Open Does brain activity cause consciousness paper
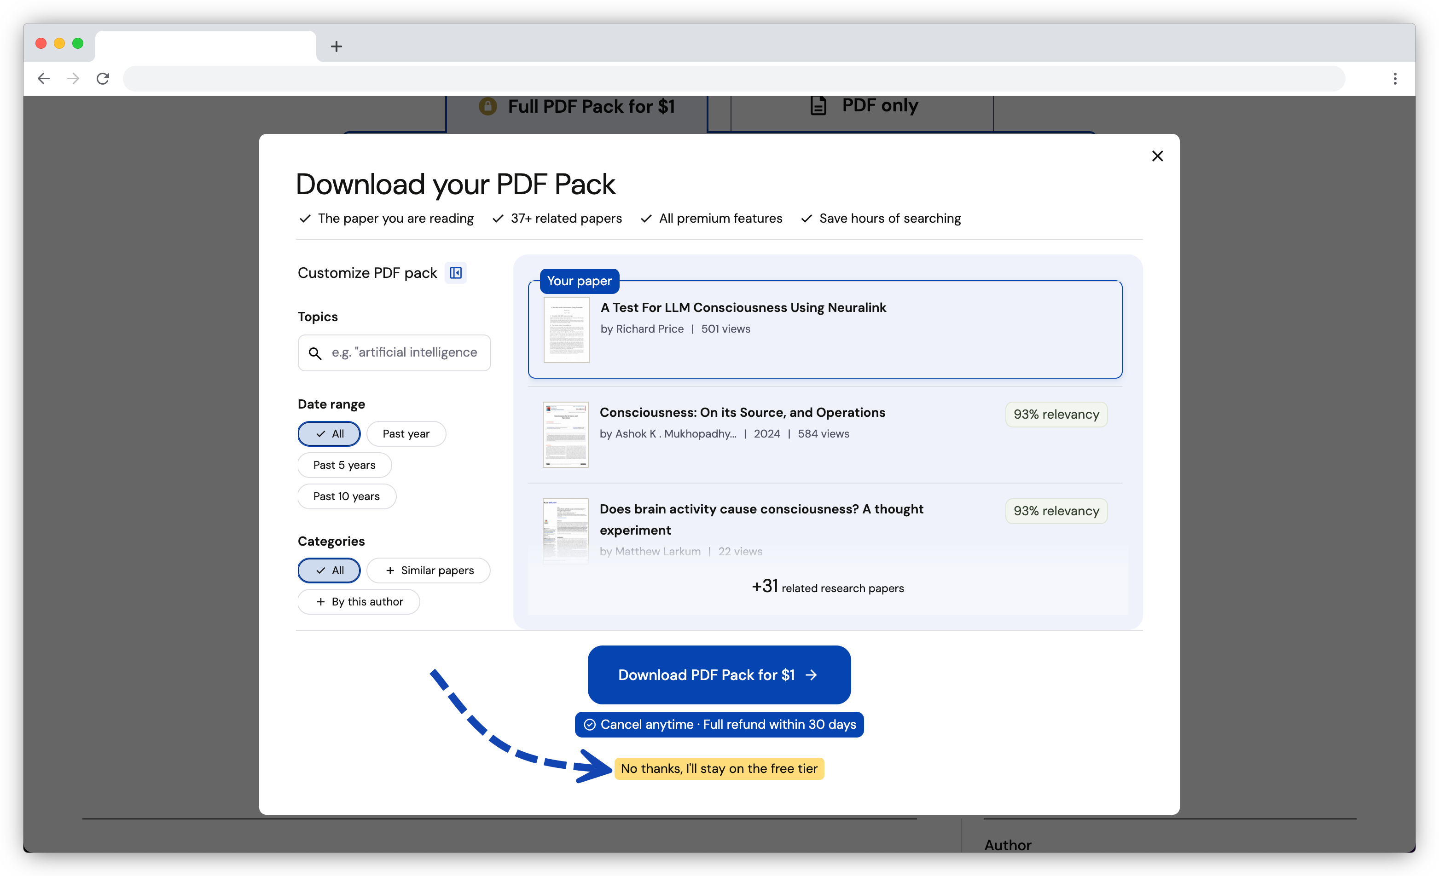Viewport: 1439px width, 876px height. [761, 519]
